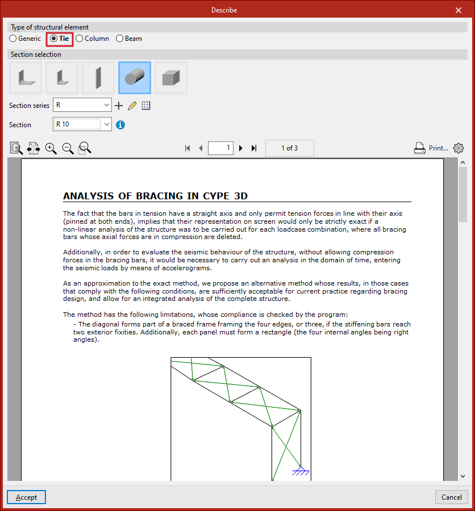The height and width of the screenshot is (511, 475).
Task: Select the Beam element type
Action: tap(129, 39)
